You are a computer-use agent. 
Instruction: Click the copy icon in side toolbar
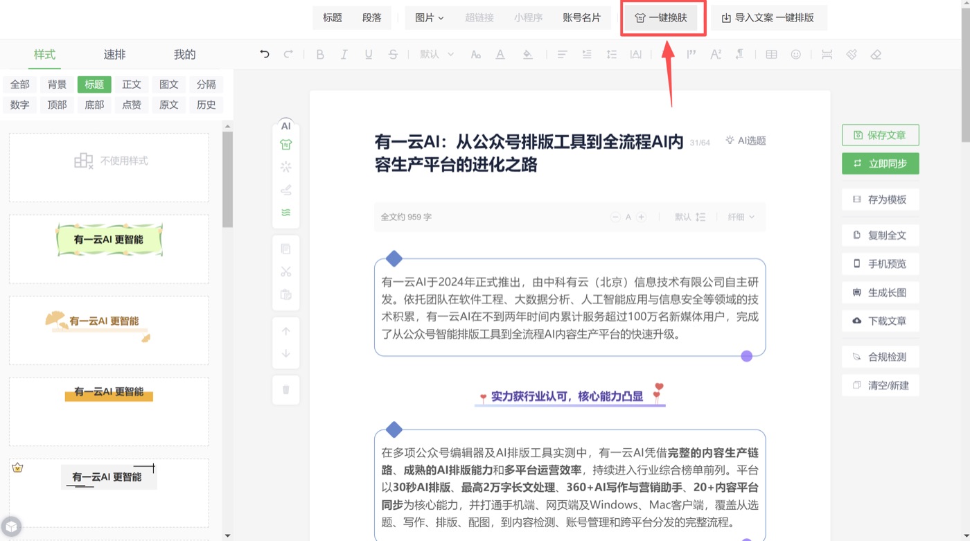coord(286,249)
